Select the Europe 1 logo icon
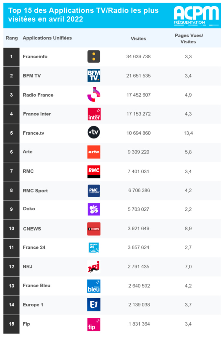The image size is (224, 337). click(x=94, y=305)
